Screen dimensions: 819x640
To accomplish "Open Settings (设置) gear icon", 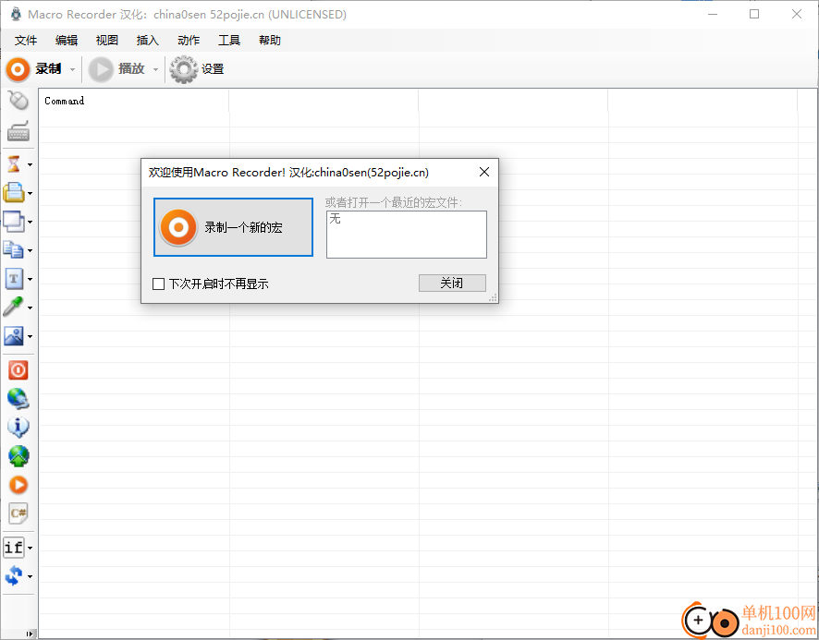I will pyautogui.click(x=183, y=69).
